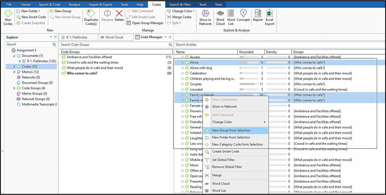The height and width of the screenshot is (195, 386).
Task: Open Show in Network from the ribbon
Action: click(x=205, y=16)
